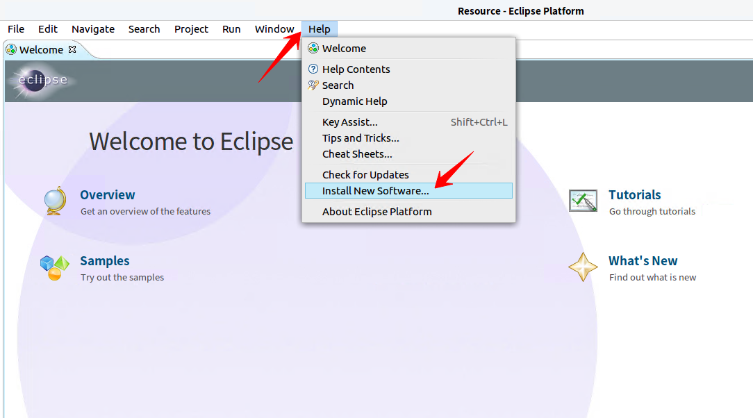This screenshot has width=753, height=418.
Task: Click the Welcome tab globe icon
Action: (11, 49)
